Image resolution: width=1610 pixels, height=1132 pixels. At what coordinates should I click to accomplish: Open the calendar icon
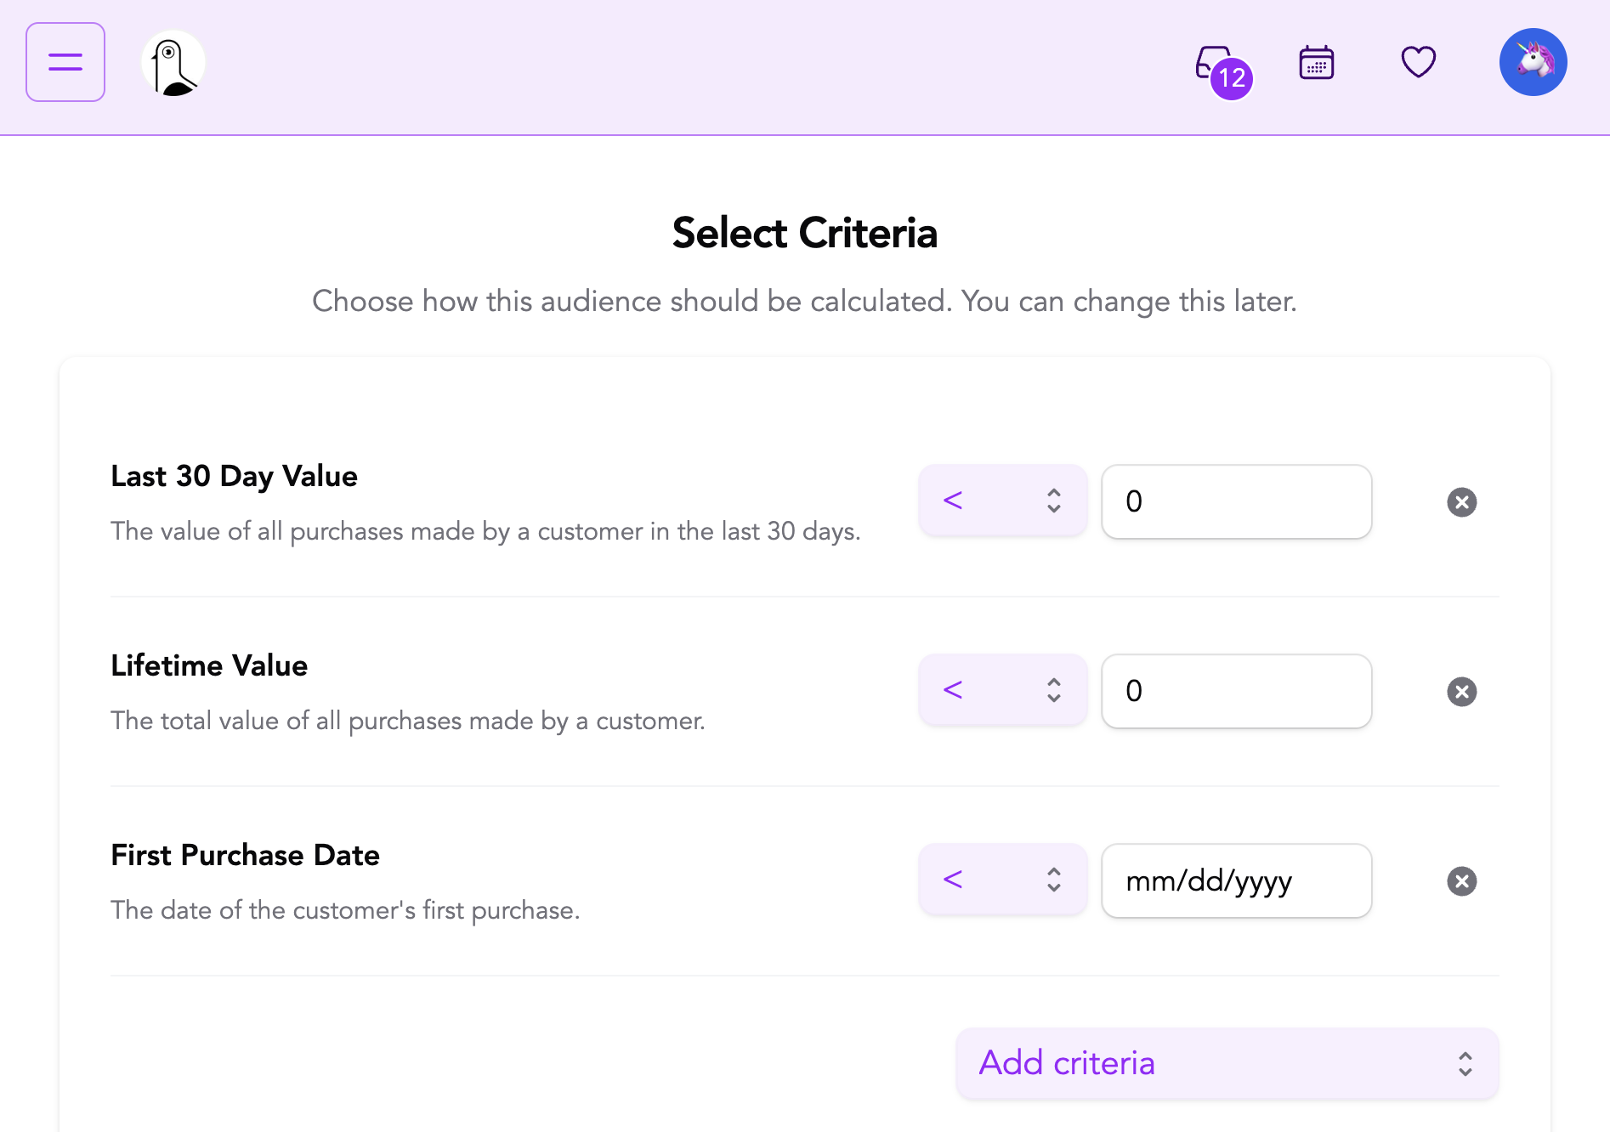point(1316,61)
